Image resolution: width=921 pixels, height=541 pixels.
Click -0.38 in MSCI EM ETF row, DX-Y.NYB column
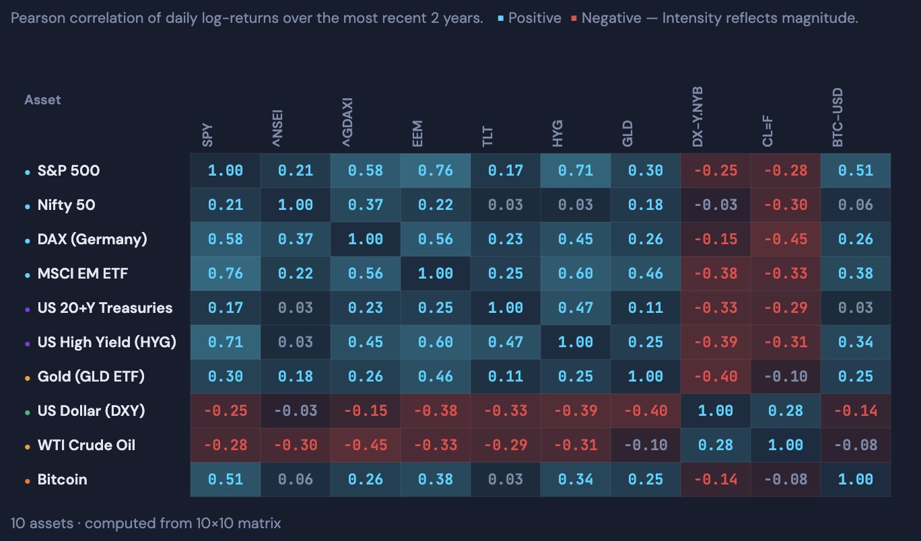(x=716, y=274)
